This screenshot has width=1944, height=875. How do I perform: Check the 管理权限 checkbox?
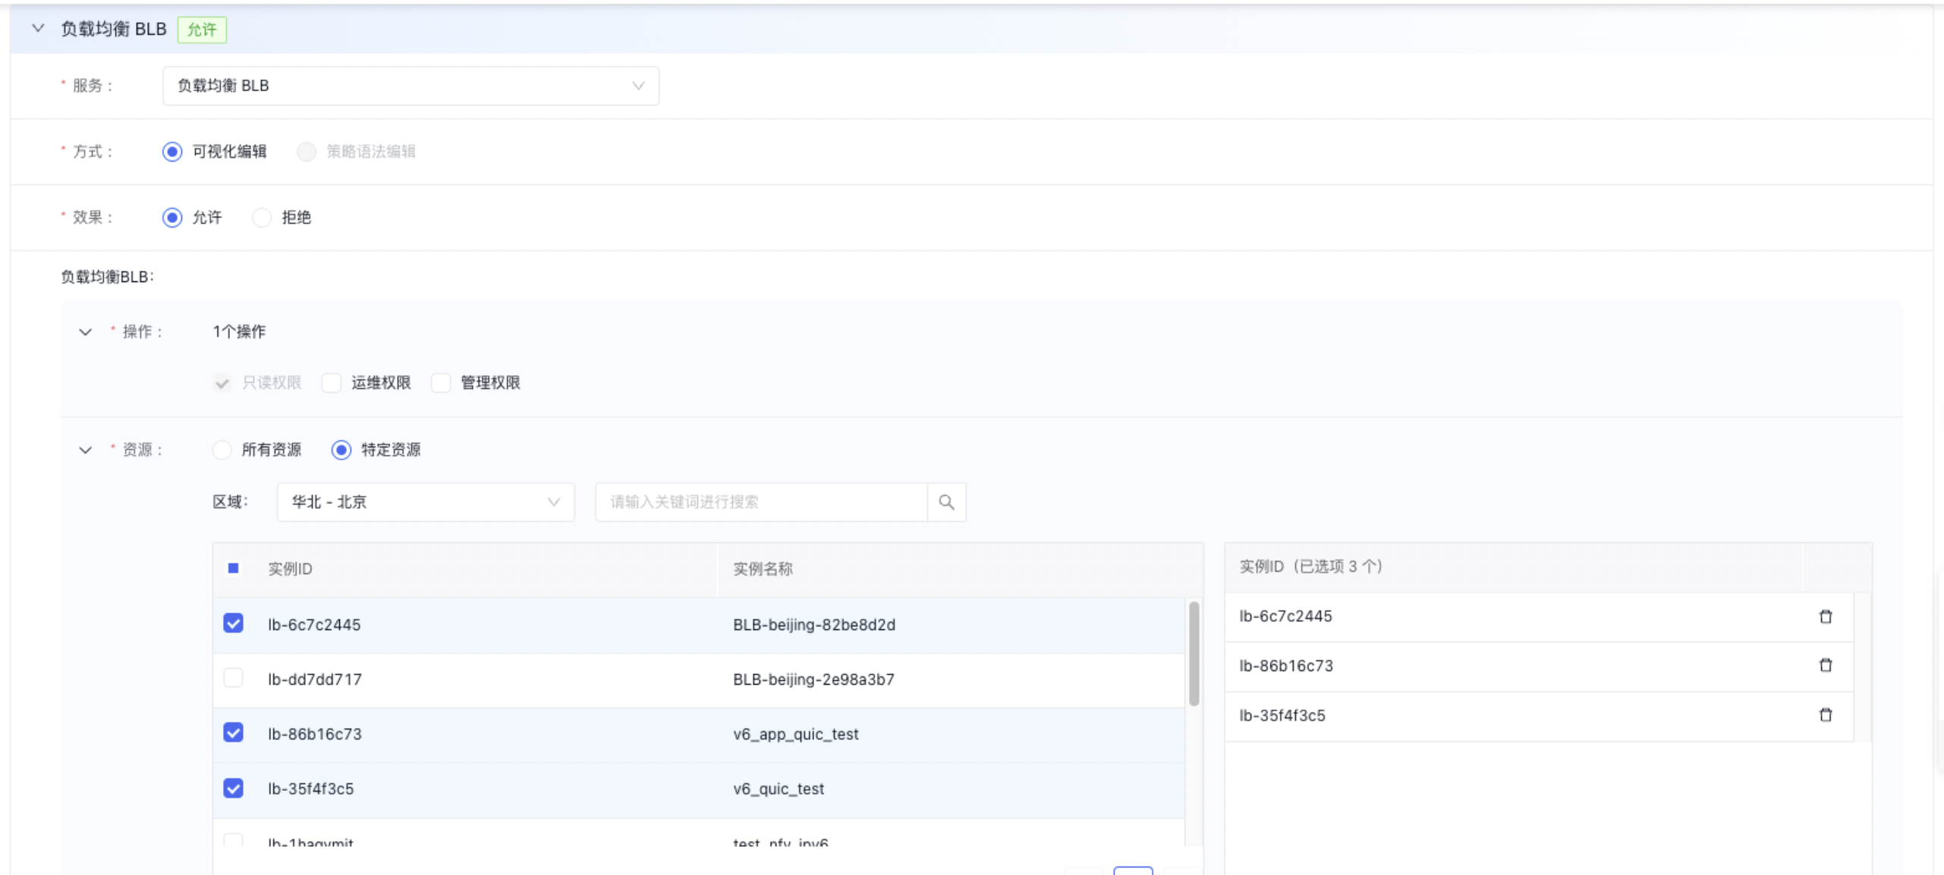pyautogui.click(x=441, y=383)
